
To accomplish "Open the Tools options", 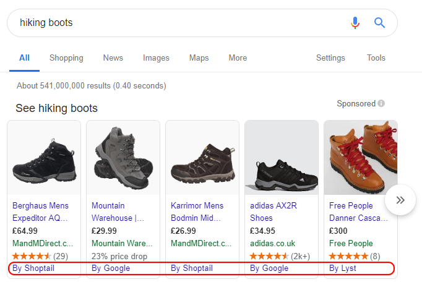I will (x=376, y=58).
